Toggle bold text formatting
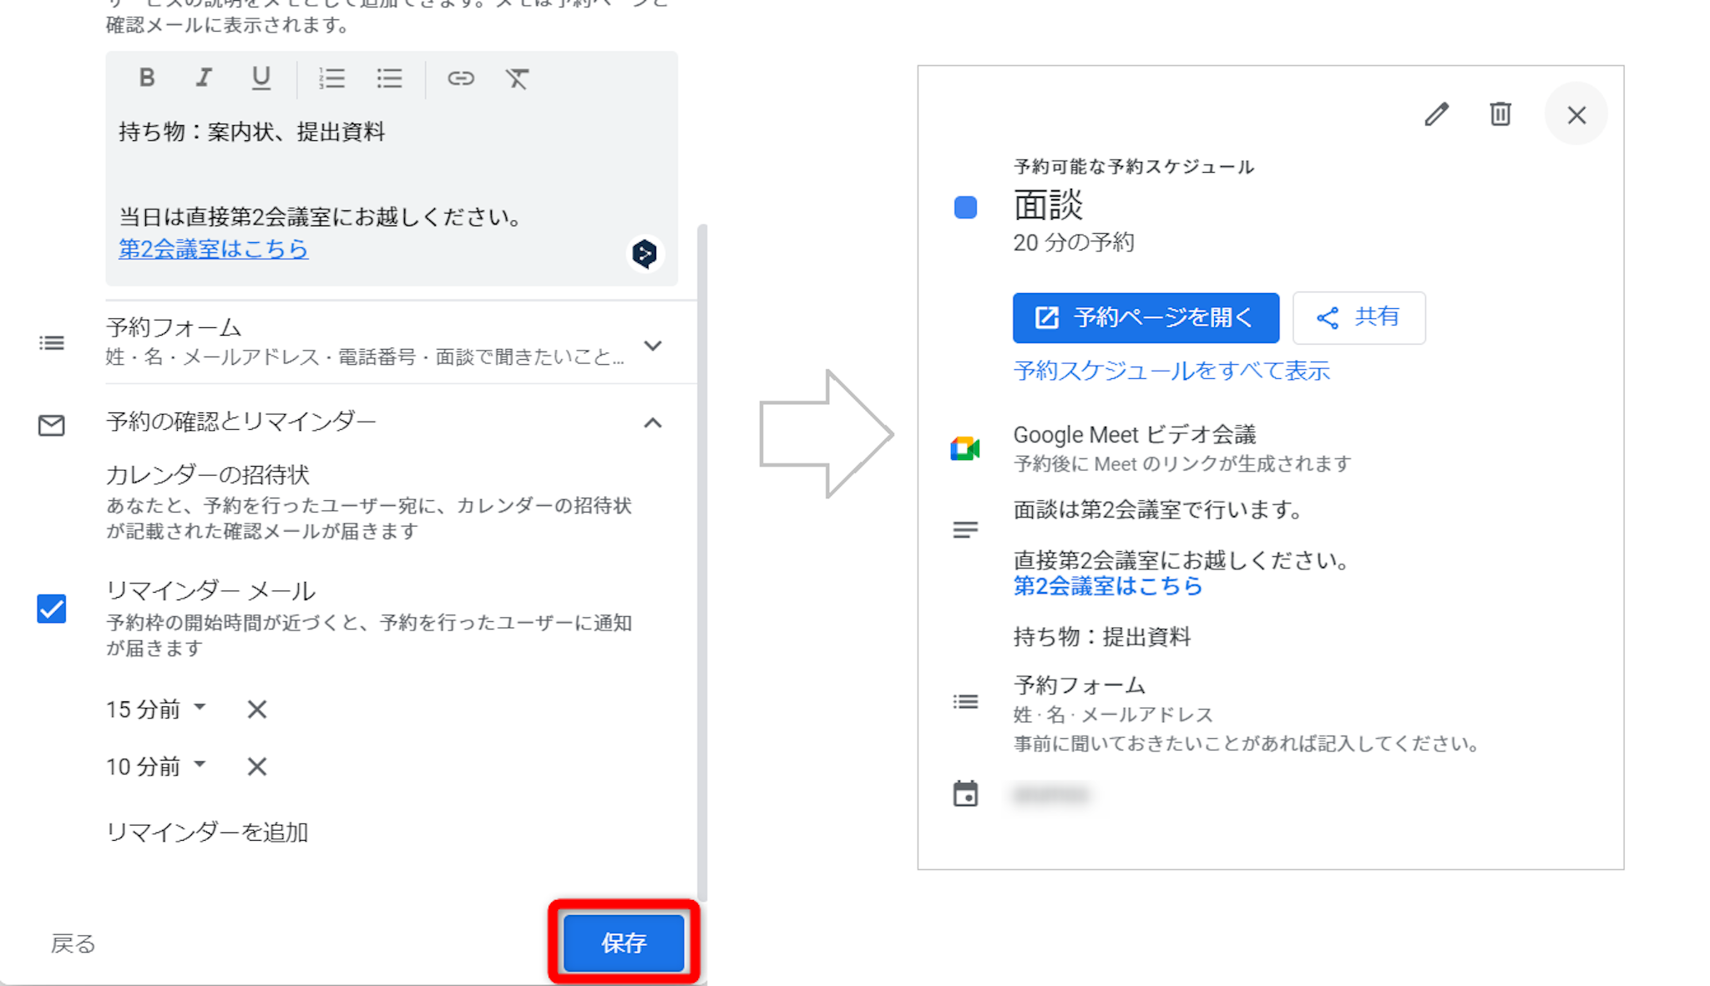The image size is (1710, 986). click(147, 78)
